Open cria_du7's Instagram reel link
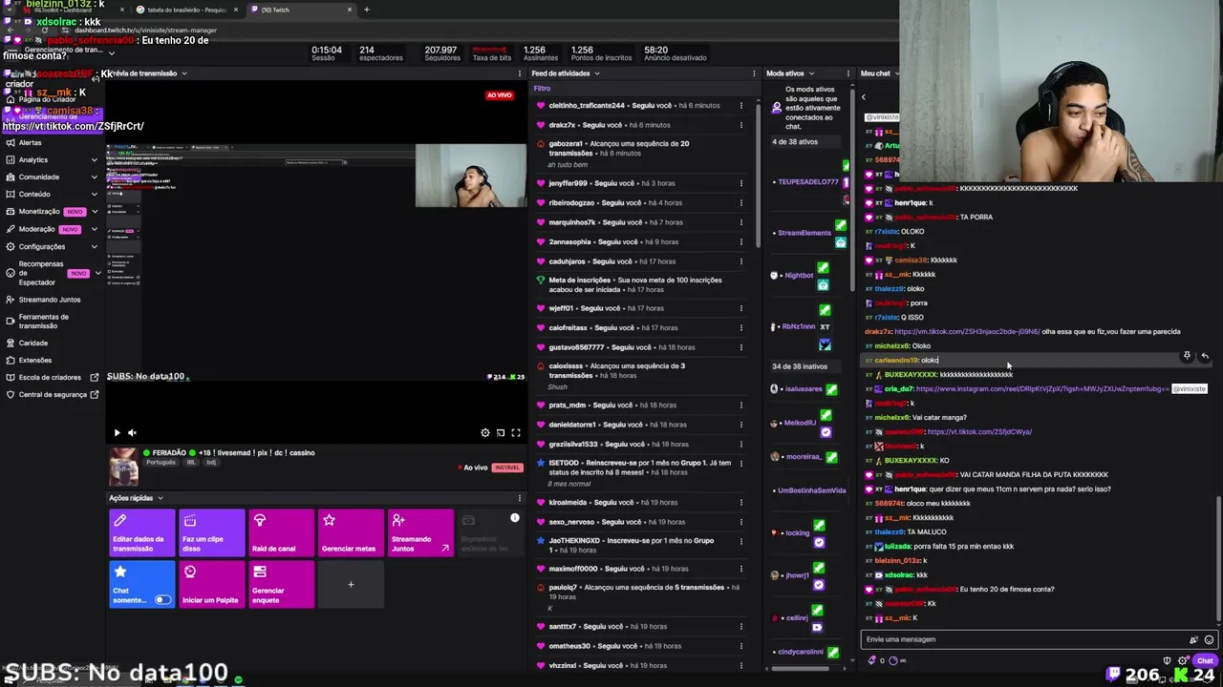Viewport: 1223px width, 687px height. click(1042, 389)
